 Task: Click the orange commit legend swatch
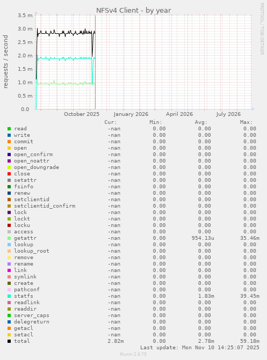[x=9, y=142]
